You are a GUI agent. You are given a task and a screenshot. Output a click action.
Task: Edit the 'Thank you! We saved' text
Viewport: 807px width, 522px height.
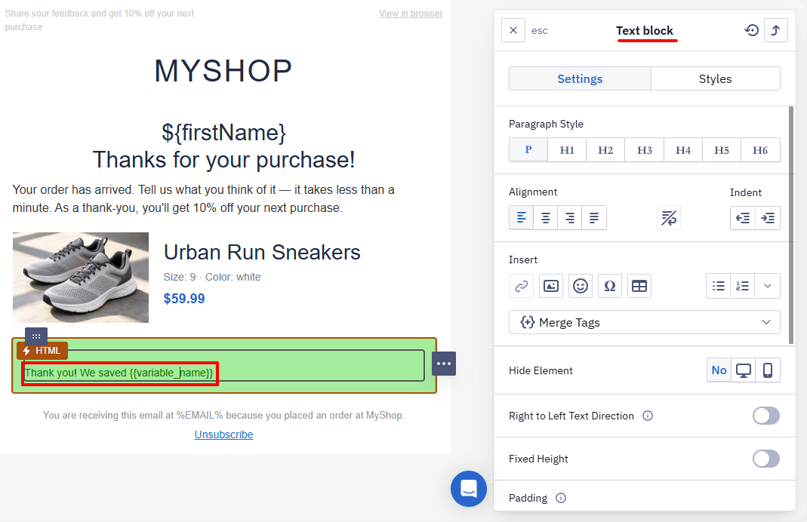click(x=119, y=373)
